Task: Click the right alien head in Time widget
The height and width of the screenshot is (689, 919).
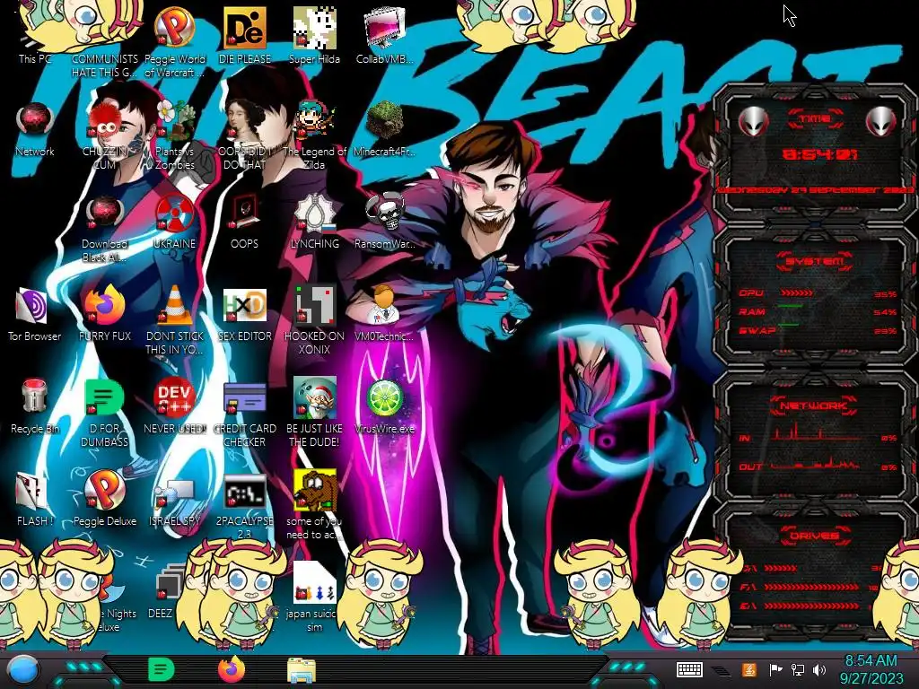Action: click(880, 121)
